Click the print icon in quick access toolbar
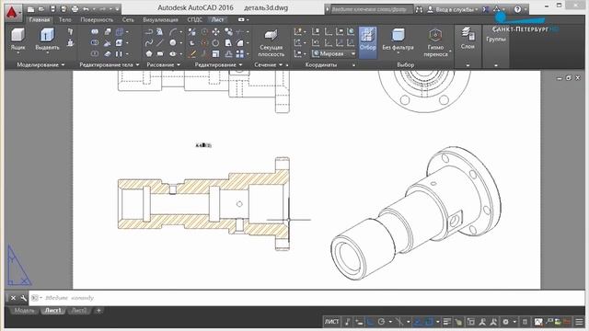Image resolution: width=589 pixels, height=331 pixels. coord(75,8)
